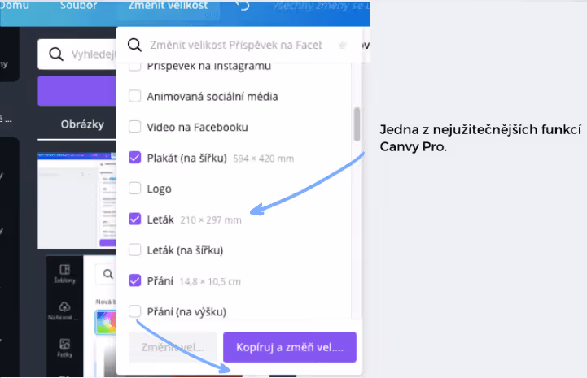Viewport: 587px width, 378px height.
Task: Toggle Příspěvek na Instagramu checkbox
Action: coord(135,67)
